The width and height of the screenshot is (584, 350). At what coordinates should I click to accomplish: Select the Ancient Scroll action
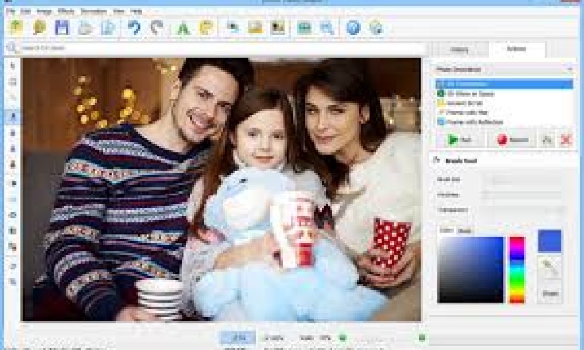pos(505,103)
